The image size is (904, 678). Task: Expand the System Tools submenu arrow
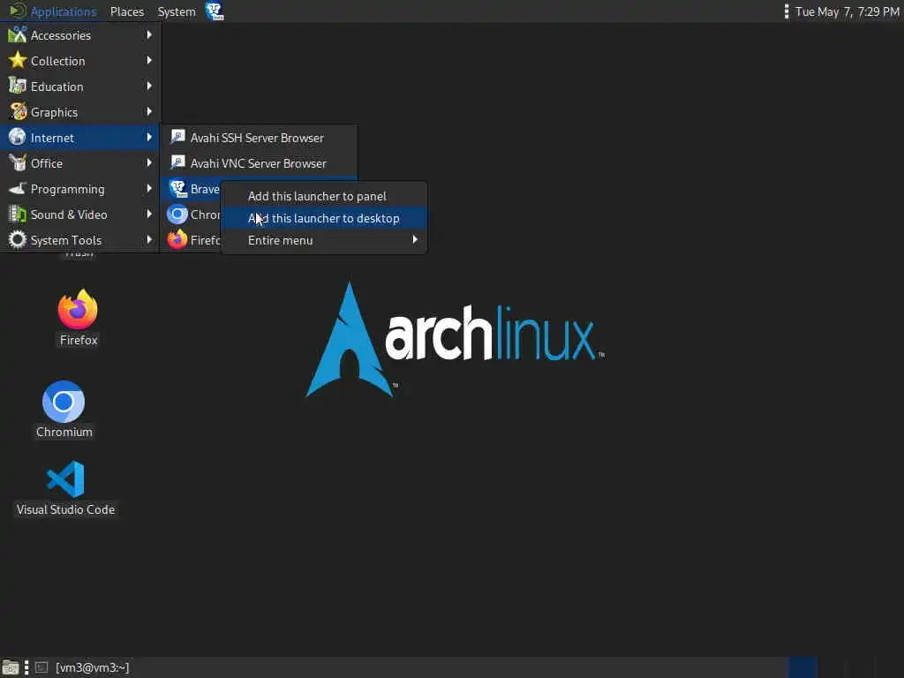(149, 239)
